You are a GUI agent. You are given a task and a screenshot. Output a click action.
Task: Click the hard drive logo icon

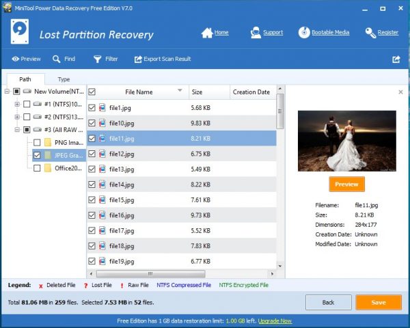pyautogui.click(x=20, y=31)
